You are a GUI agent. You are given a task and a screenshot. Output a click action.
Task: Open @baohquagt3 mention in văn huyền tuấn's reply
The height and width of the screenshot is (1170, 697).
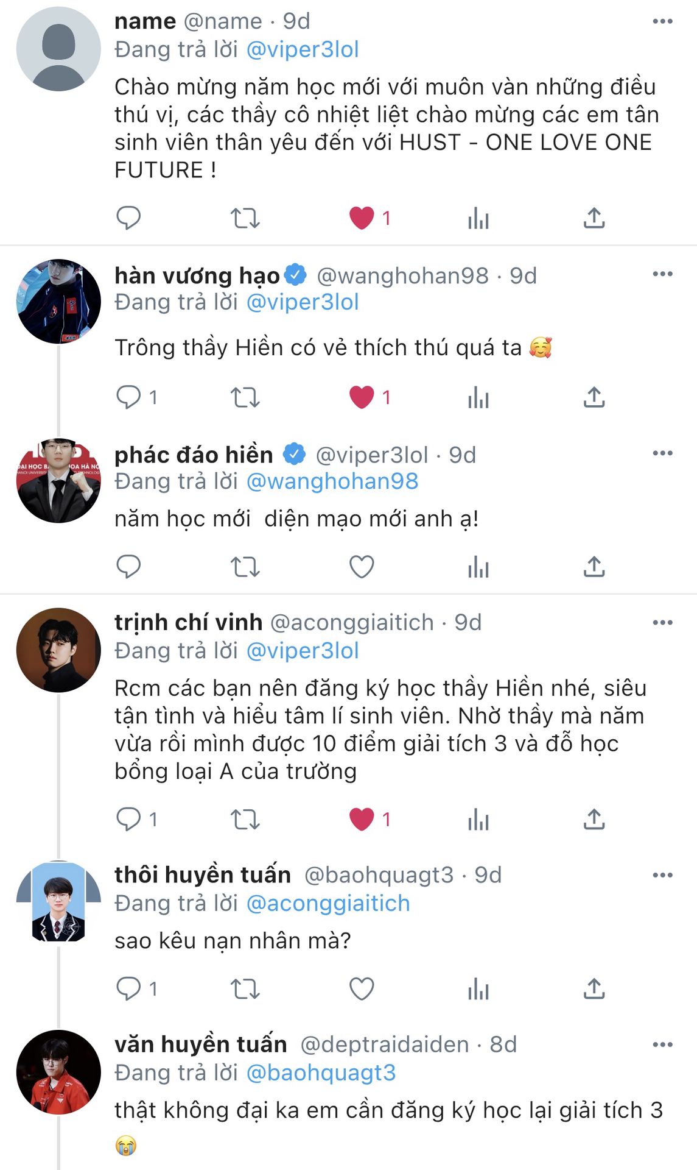point(321,1072)
